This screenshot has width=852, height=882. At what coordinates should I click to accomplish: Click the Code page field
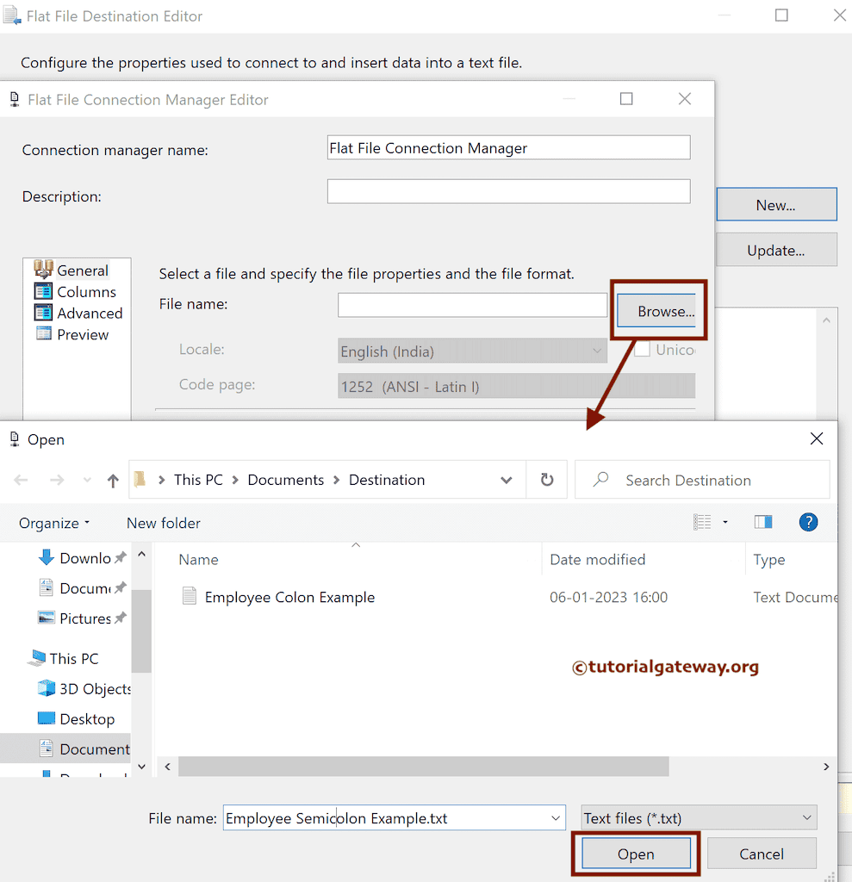click(x=516, y=386)
